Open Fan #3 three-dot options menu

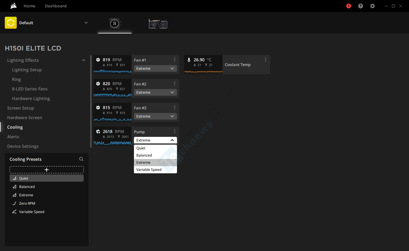(x=175, y=108)
